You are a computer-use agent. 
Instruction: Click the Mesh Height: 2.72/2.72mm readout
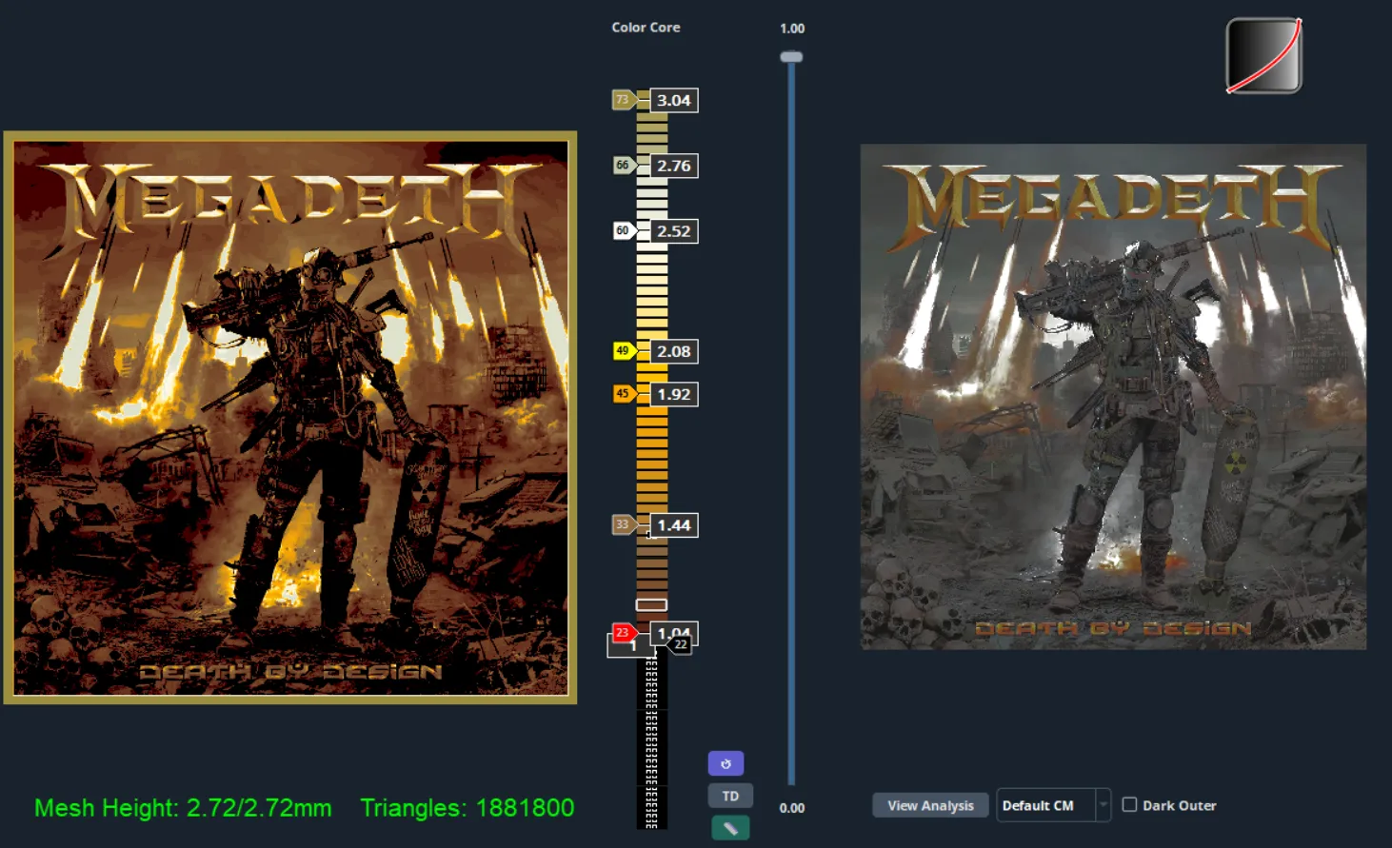pyautogui.click(x=183, y=808)
